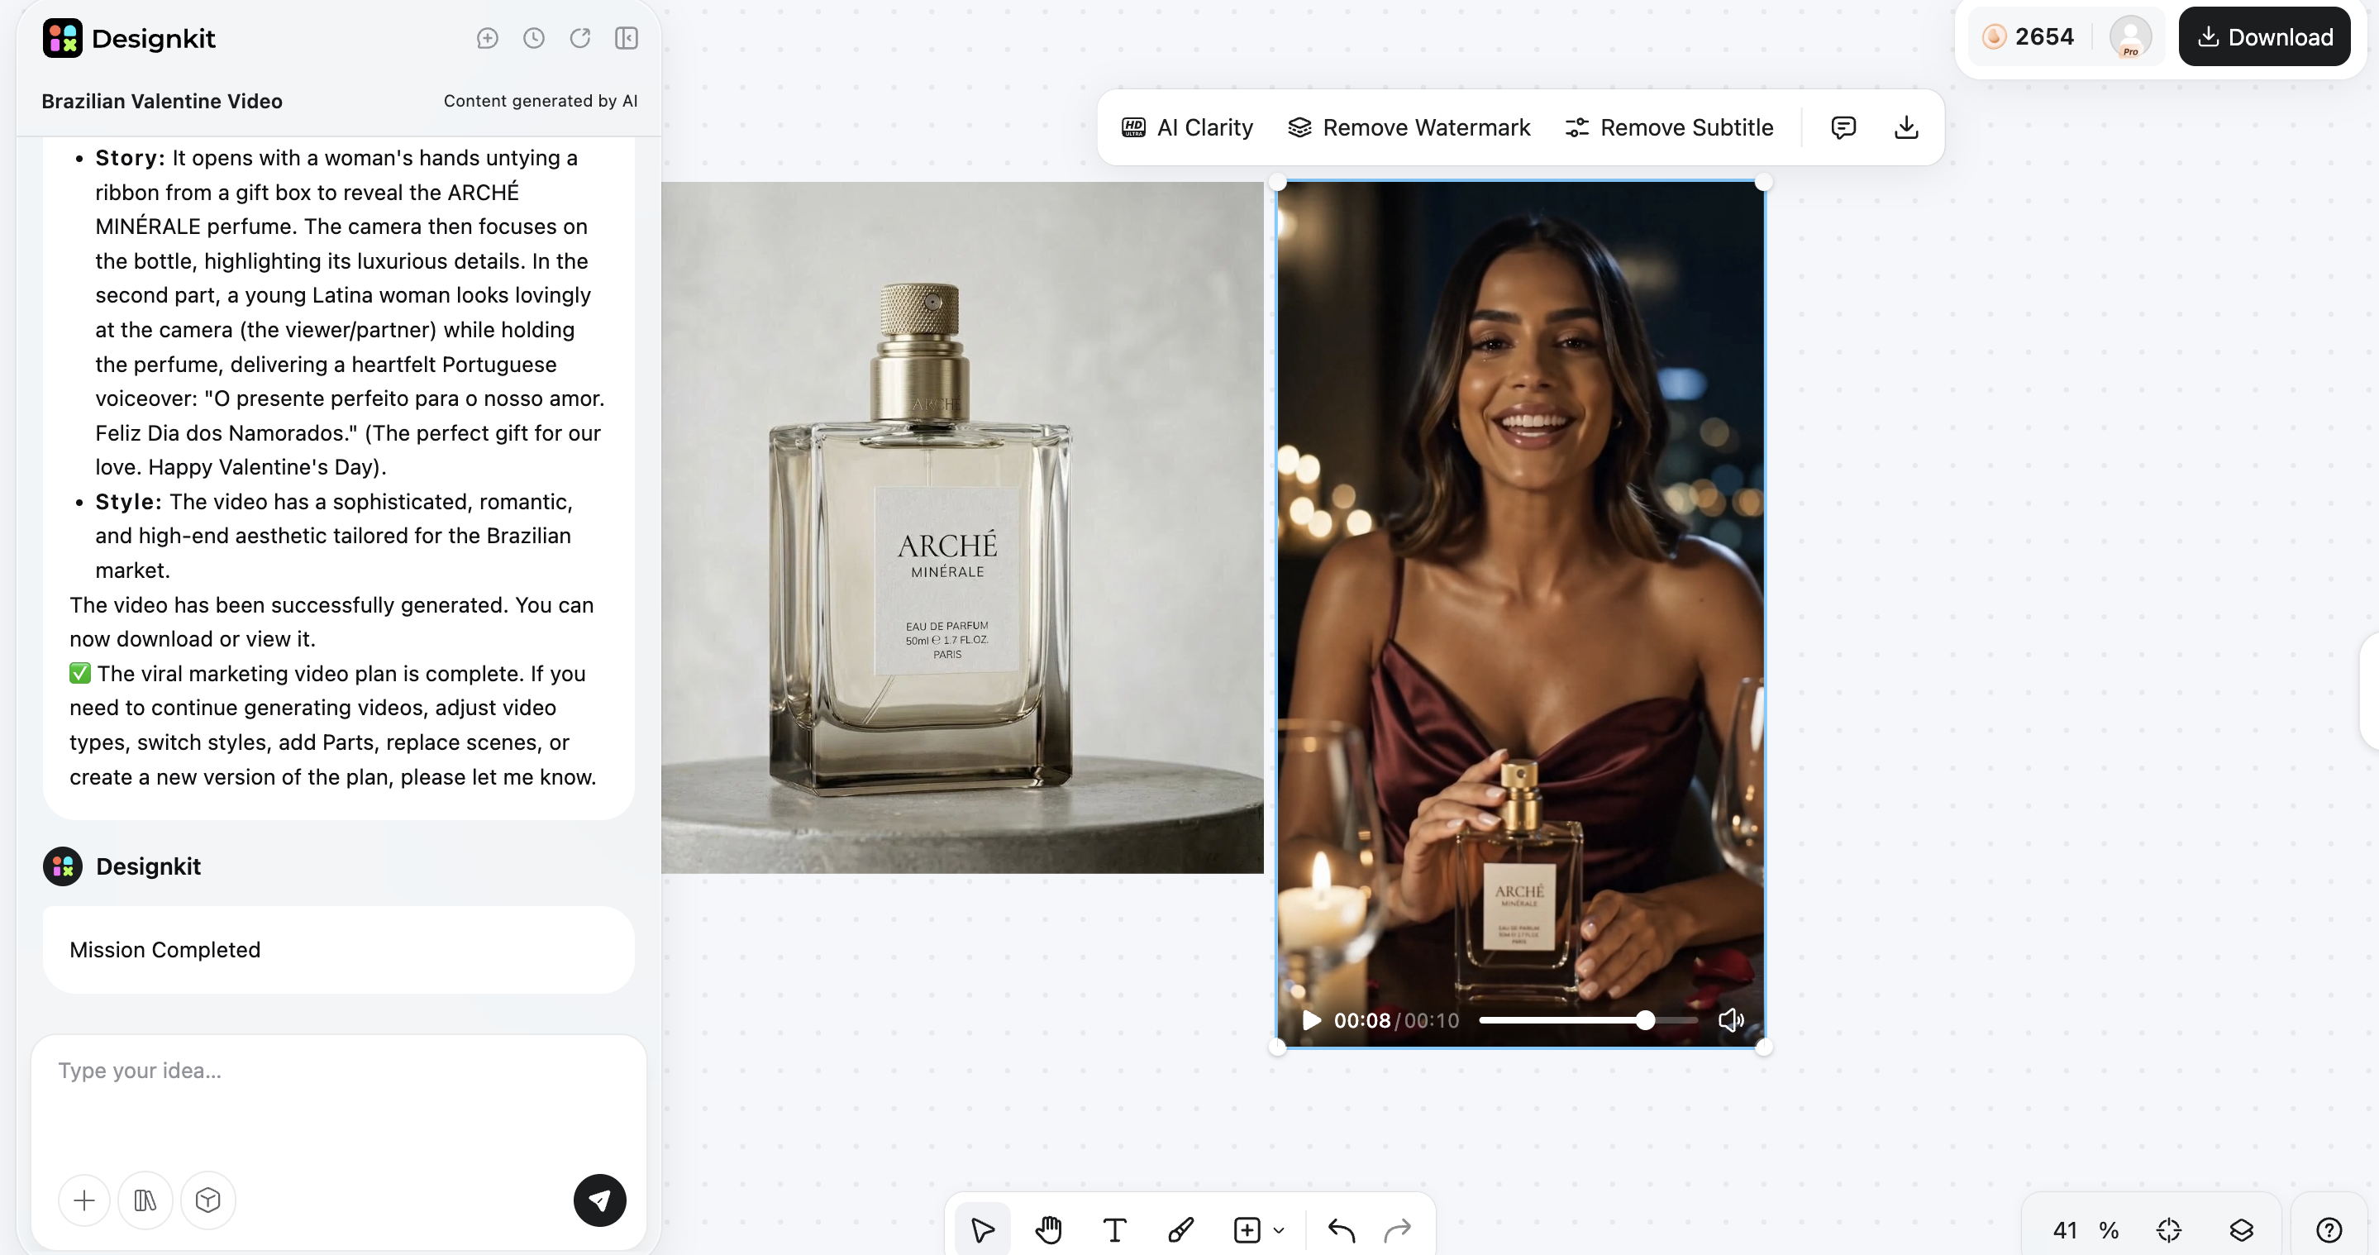Select the Text tool
This screenshot has width=2379, height=1255.
coord(1115,1230)
